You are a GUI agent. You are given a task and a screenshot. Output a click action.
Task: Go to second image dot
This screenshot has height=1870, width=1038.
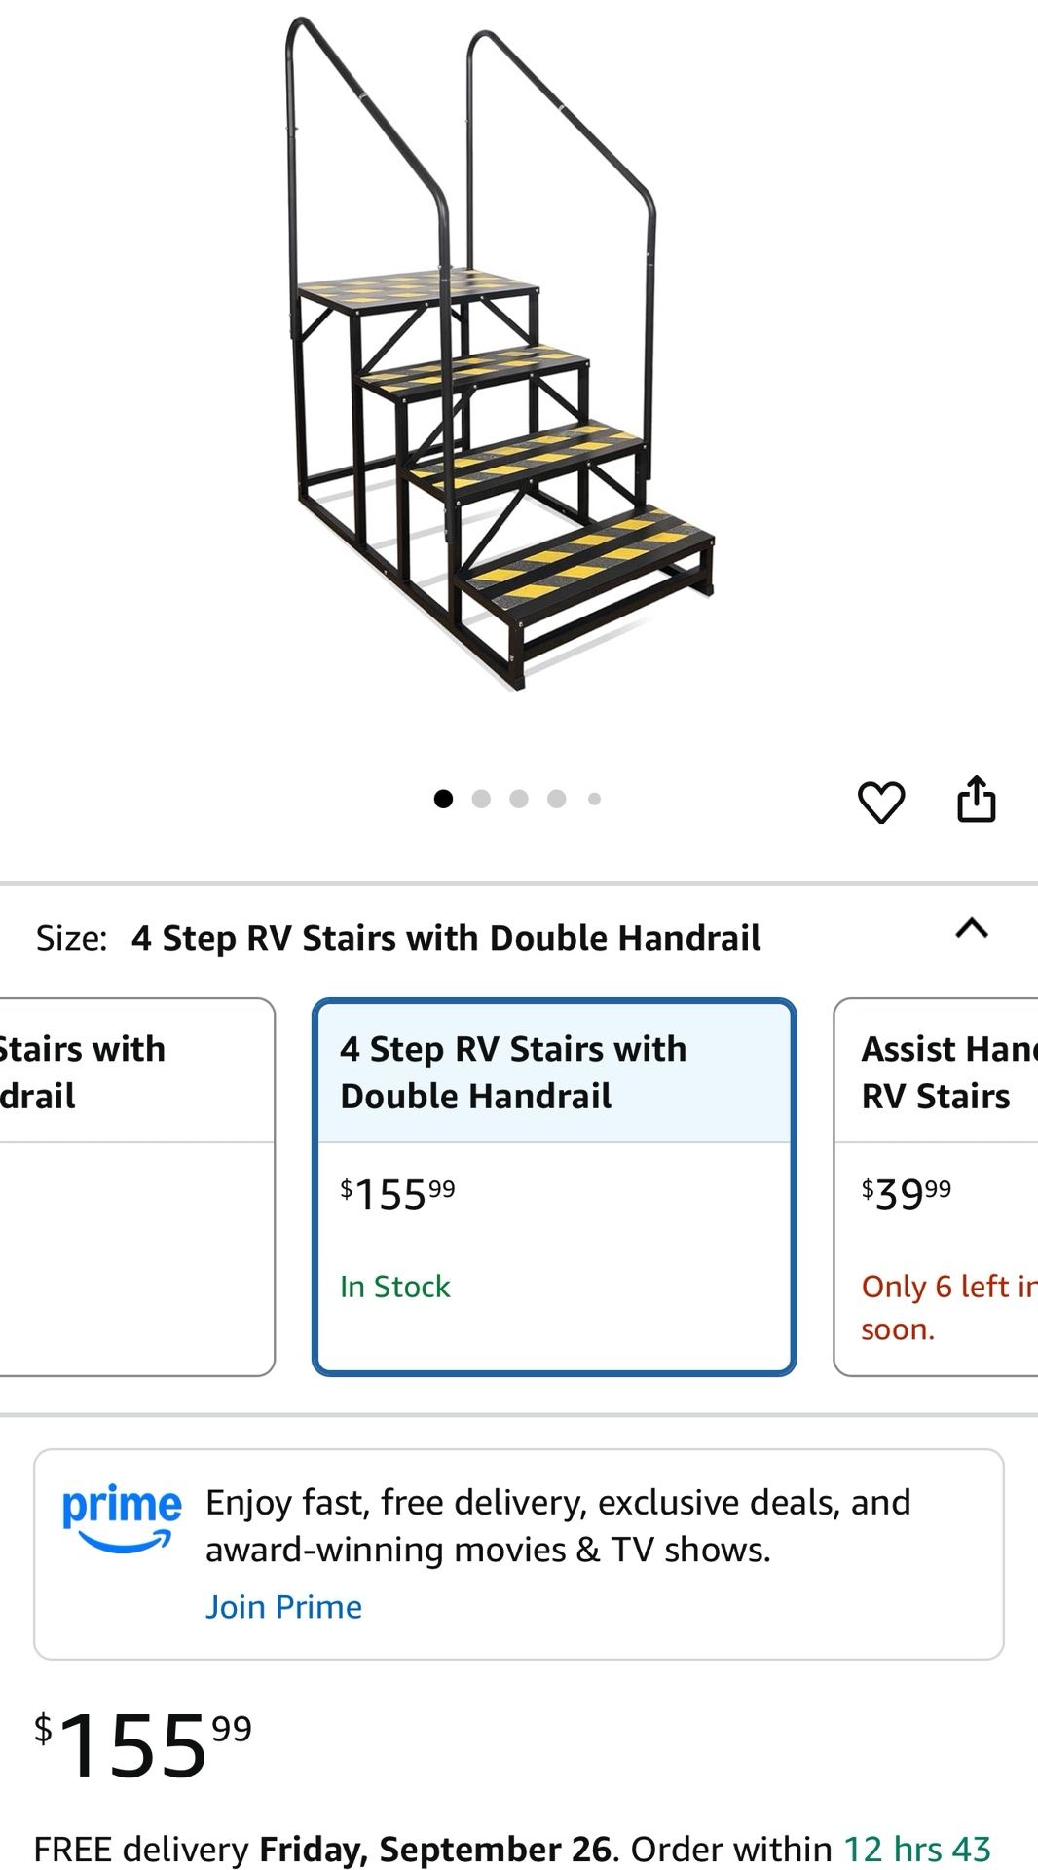coord(481,800)
